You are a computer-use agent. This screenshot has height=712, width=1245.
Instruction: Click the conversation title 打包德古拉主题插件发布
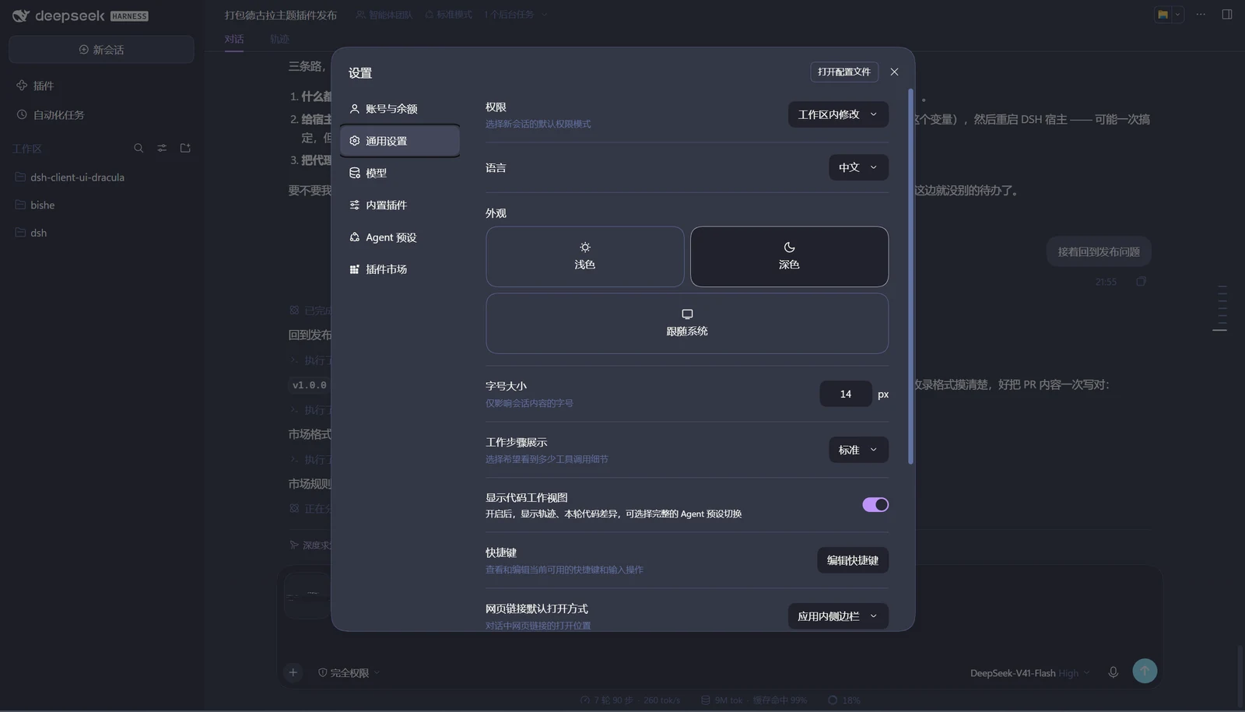point(281,15)
